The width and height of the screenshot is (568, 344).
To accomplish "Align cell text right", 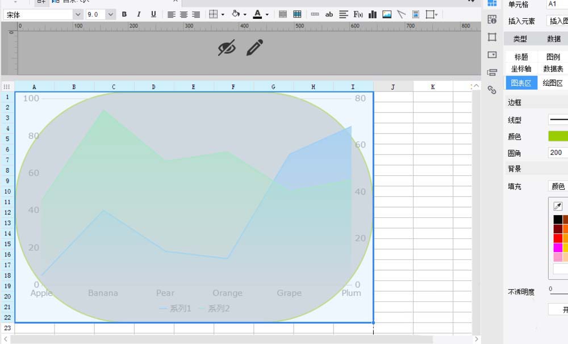I will pos(196,15).
